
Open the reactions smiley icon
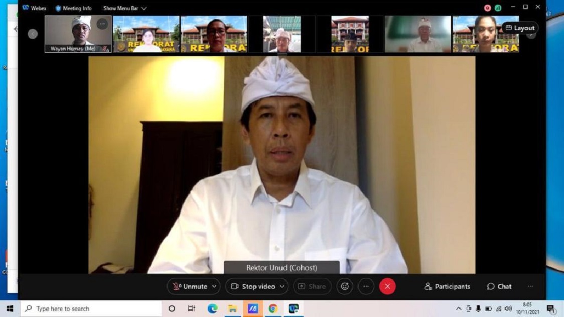click(345, 287)
